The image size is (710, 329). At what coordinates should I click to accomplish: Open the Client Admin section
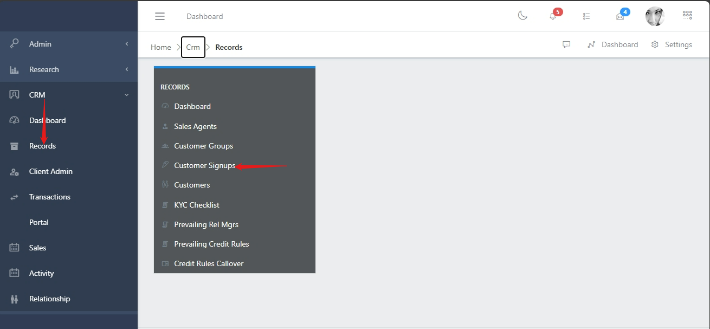click(x=50, y=171)
